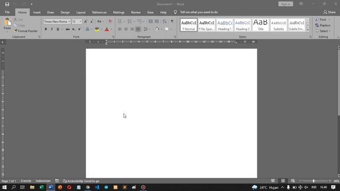Open the Paragraph dialog launcher
The height and width of the screenshot is (191, 340).
175,37
